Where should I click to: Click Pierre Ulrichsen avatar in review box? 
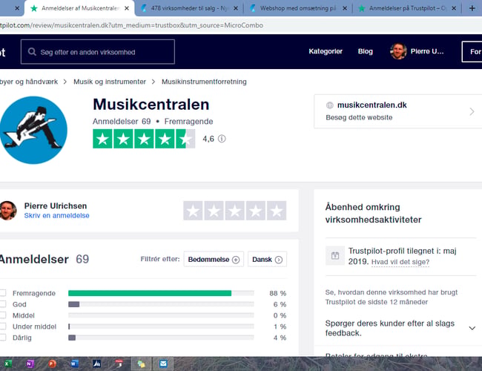click(x=7, y=211)
